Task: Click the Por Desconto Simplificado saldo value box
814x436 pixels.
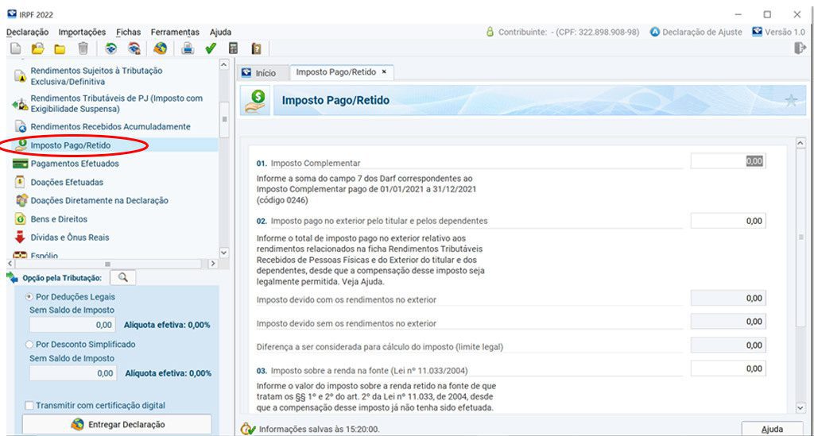Action: [72, 373]
